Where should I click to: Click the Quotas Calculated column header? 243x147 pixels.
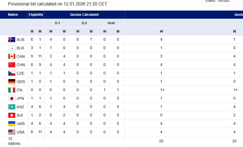[84, 15]
